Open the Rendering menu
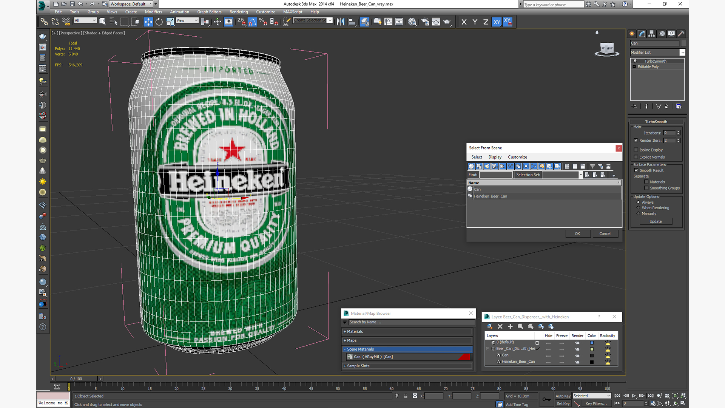Image resolution: width=725 pixels, height=408 pixels. [239, 12]
